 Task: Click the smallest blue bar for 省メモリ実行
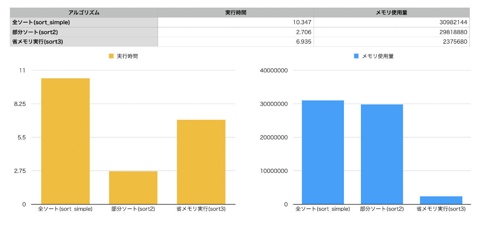click(x=441, y=200)
